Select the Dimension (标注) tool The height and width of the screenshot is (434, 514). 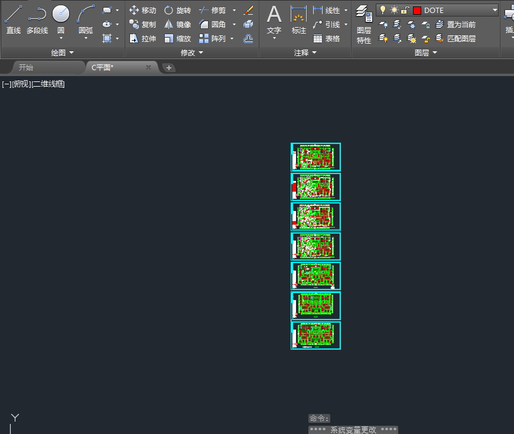tap(298, 19)
